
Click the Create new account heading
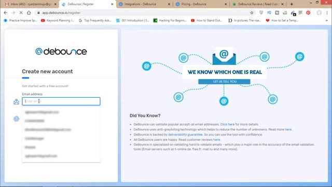click(x=47, y=72)
